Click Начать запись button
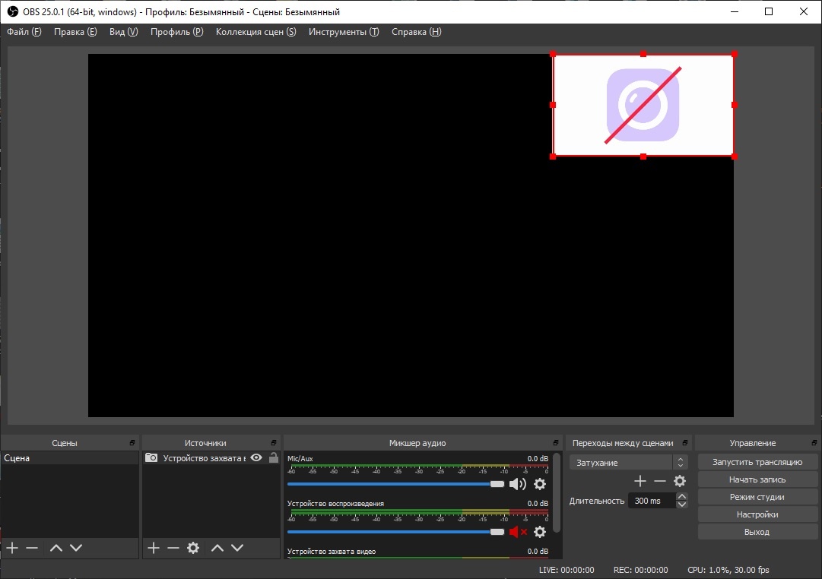822x579 pixels. tap(757, 479)
